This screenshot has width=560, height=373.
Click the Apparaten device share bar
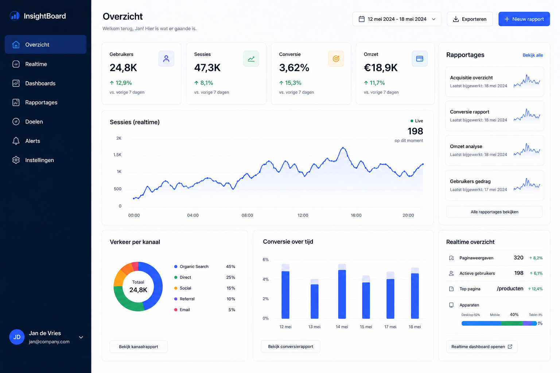pyautogui.click(x=499, y=323)
